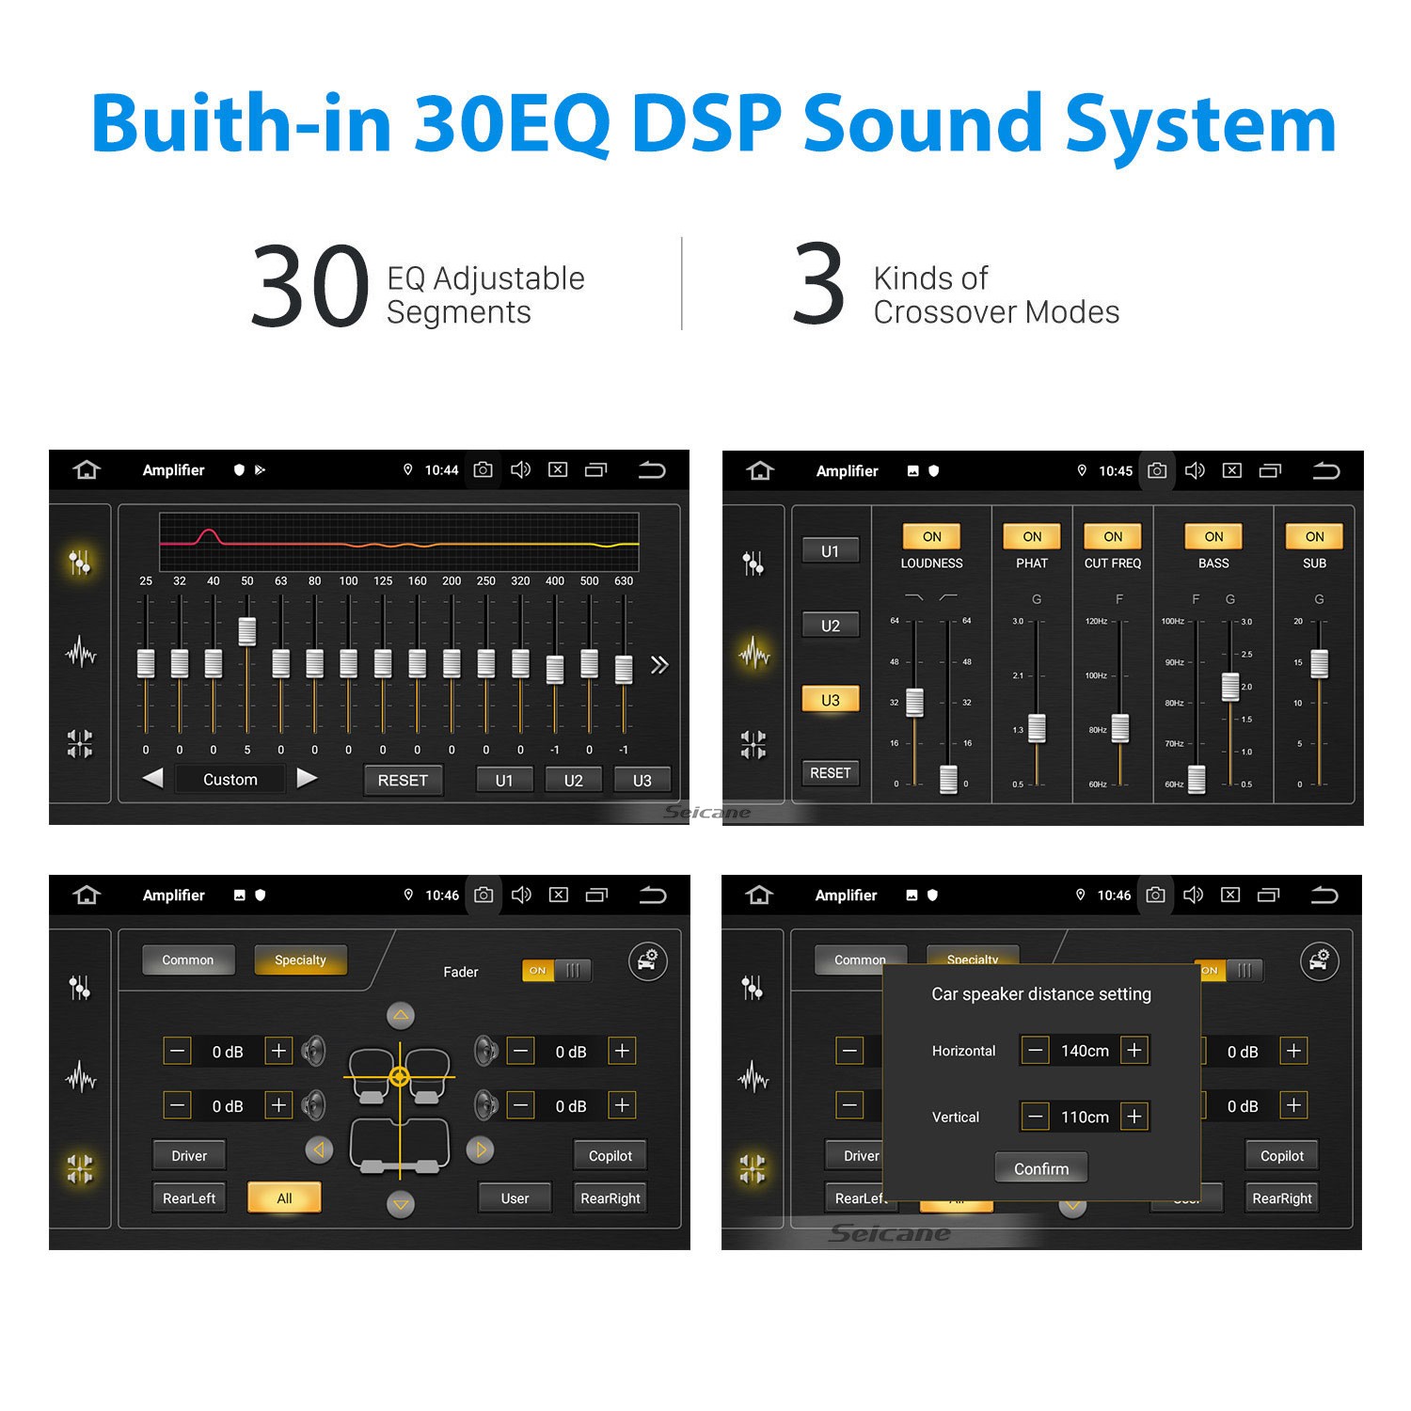
Task: Select next EQ preset right arrow
Action: [307, 778]
